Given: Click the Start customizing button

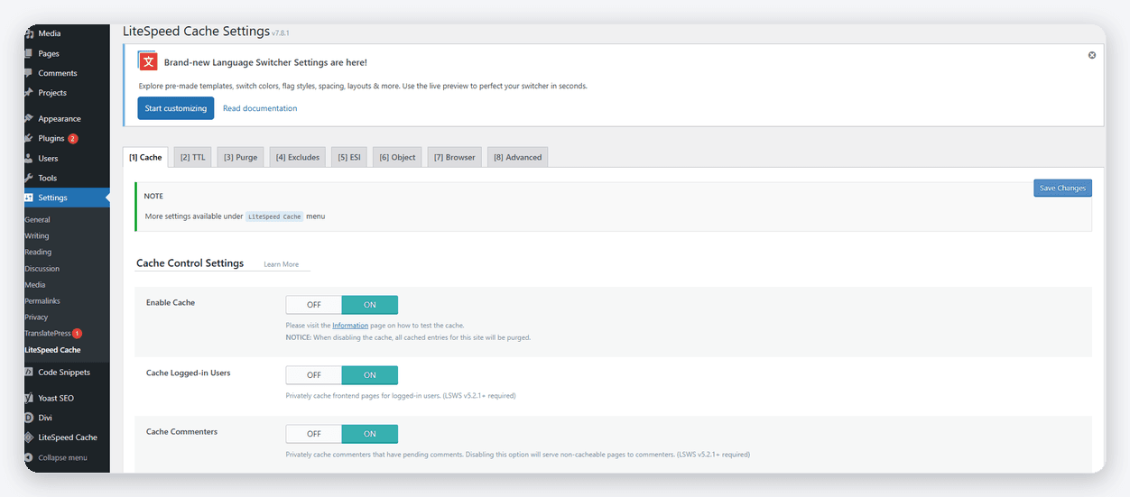Looking at the screenshot, I should pyautogui.click(x=176, y=108).
